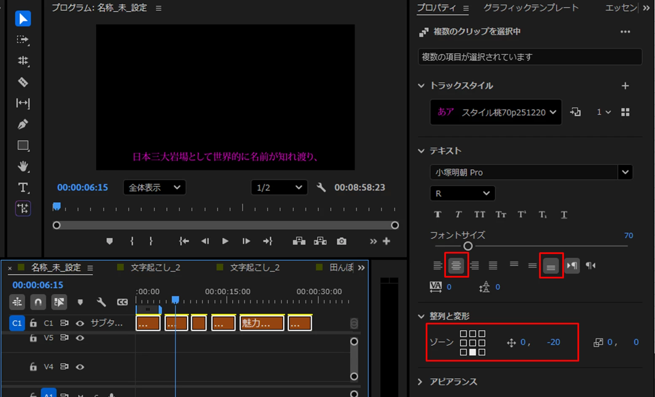Align text left
This screenshot has width=655, height=397.
pos(438,265)
